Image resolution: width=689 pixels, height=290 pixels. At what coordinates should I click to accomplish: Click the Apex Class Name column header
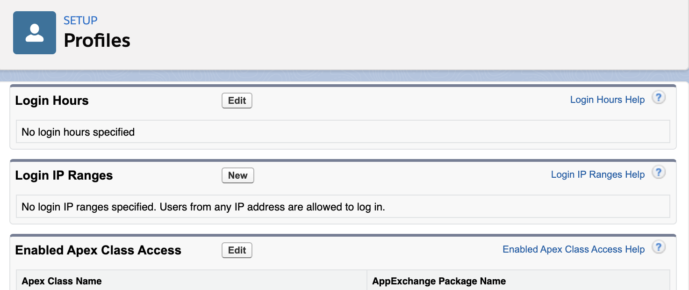point(62,281)
